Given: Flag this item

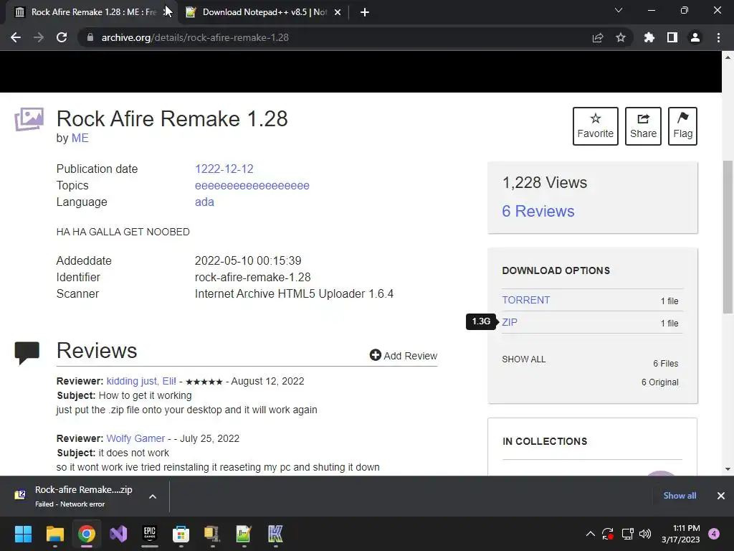Looking at the screenshot, I should 682,126.
